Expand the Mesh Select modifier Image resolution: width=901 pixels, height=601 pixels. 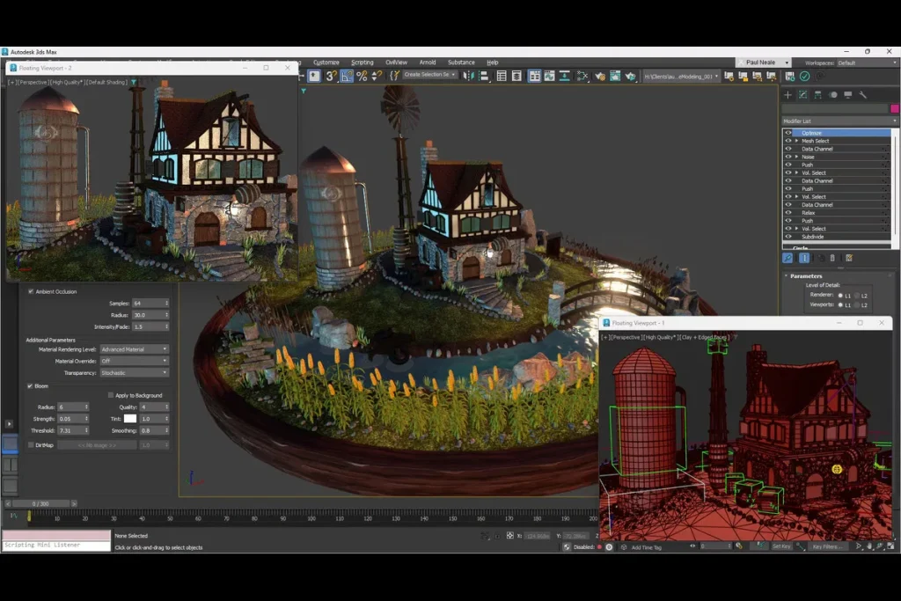tap(796, 141)
